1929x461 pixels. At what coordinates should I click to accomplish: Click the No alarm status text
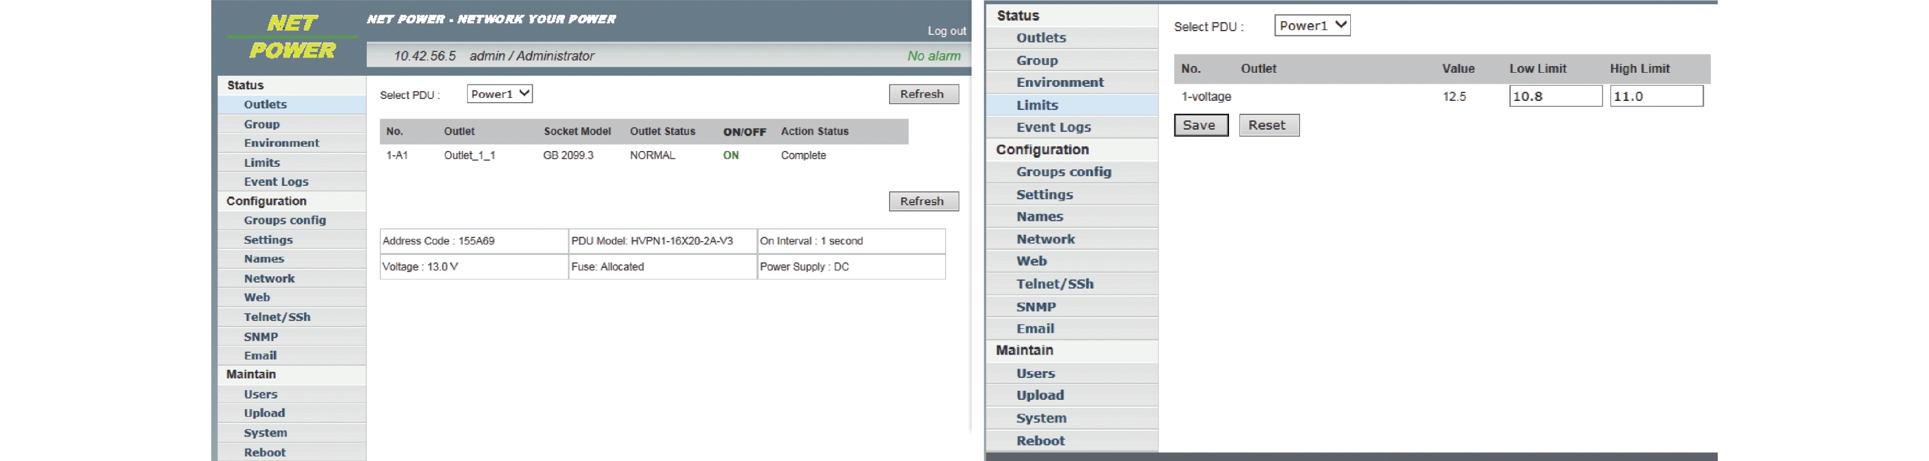click(x=934, y=56)
